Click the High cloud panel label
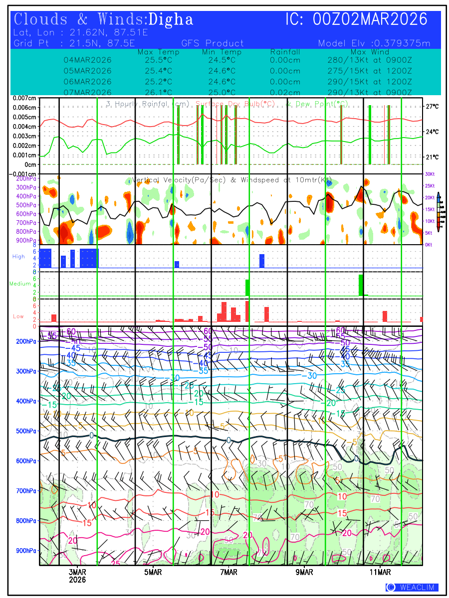This screenshot has height=598, width=449. (18, 257)
